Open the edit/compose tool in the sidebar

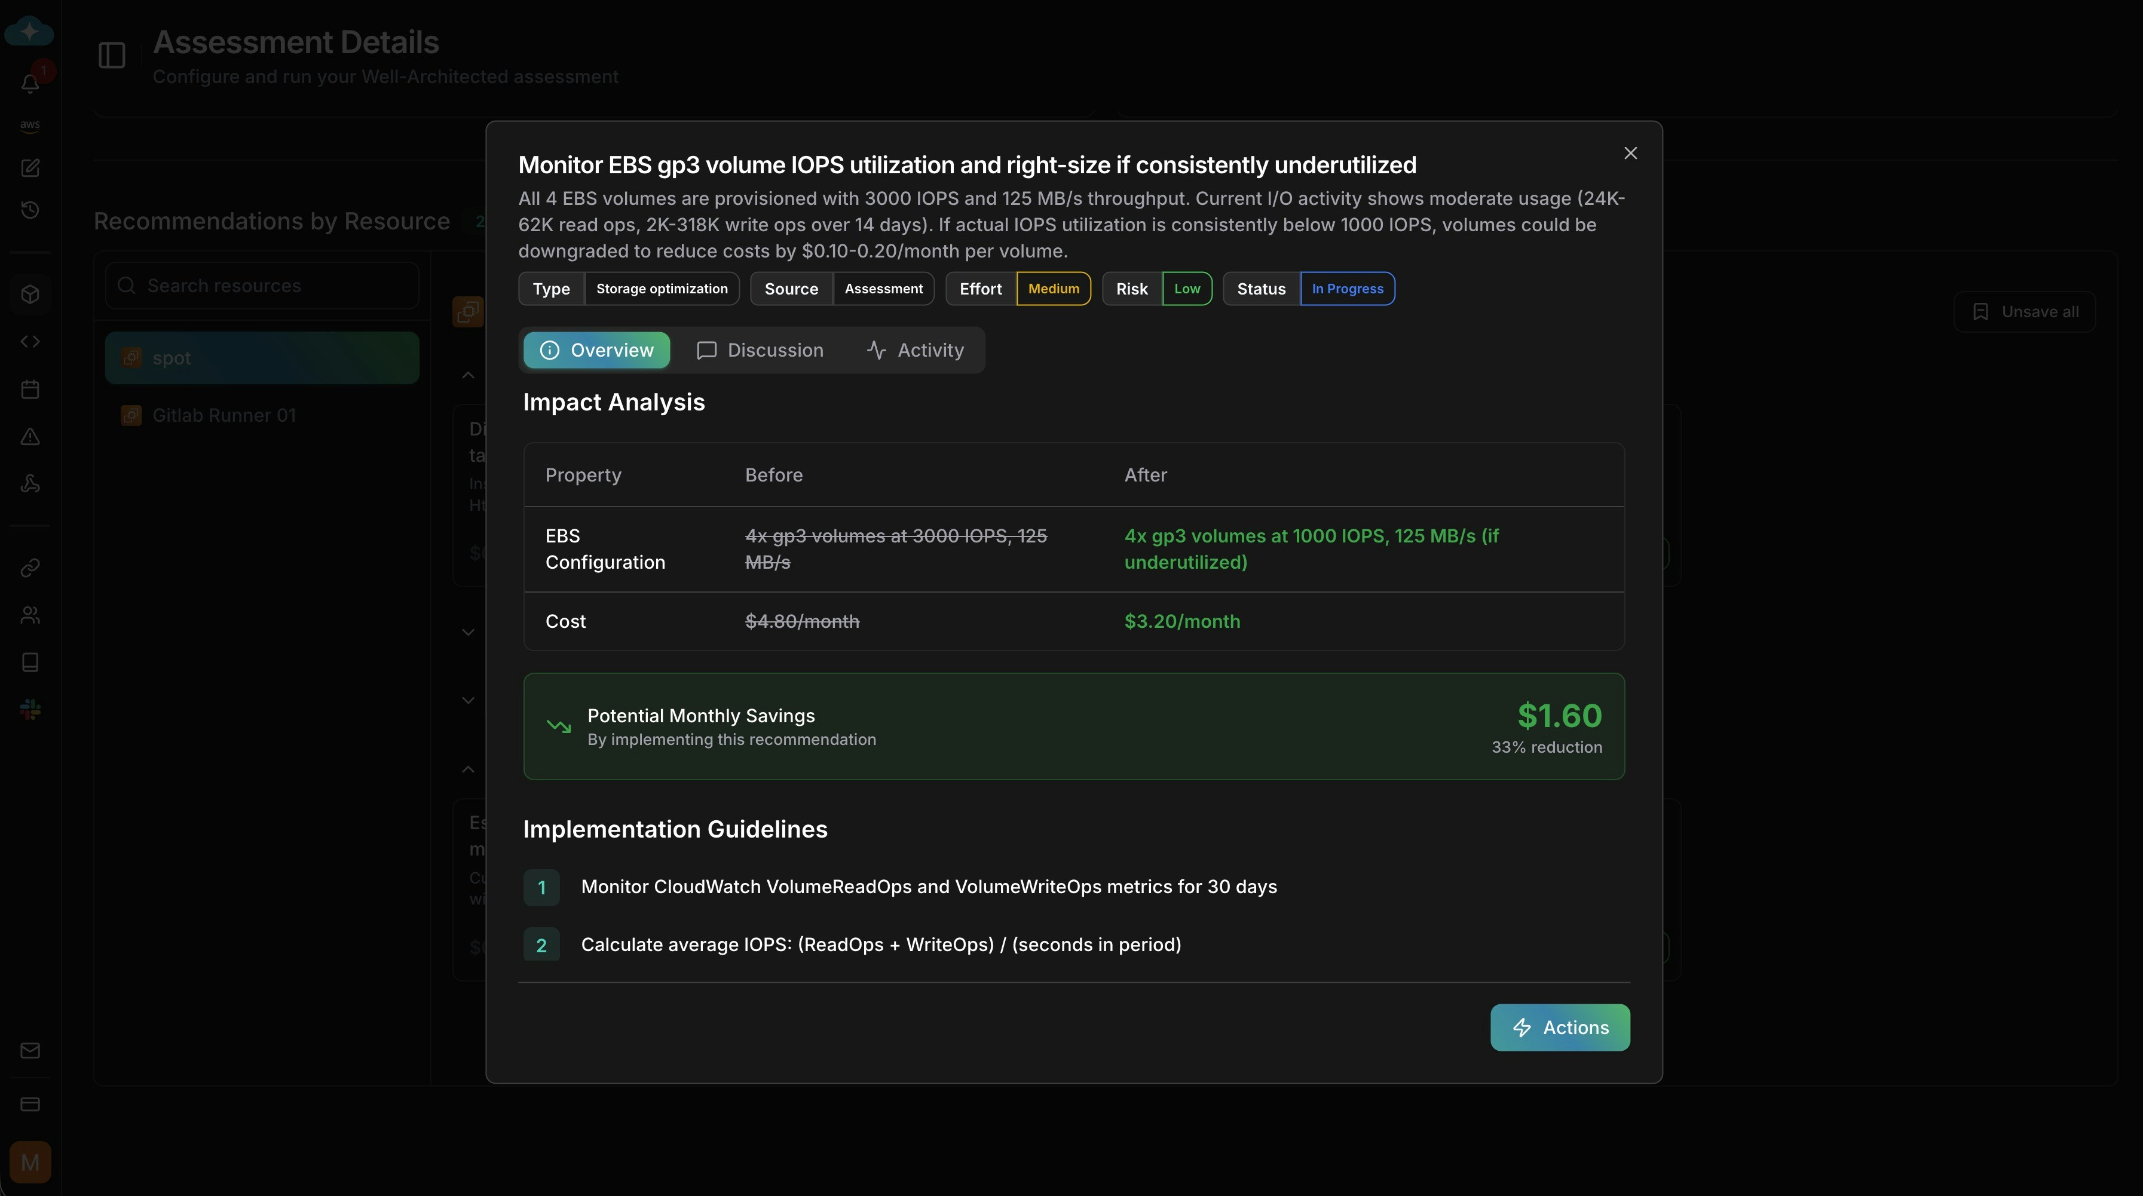click(30, 168)
